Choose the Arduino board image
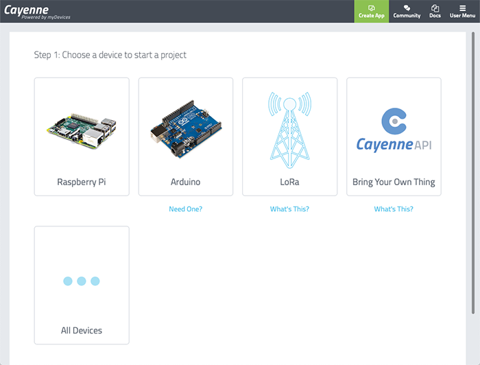The height and width of the screenshot is (365, 480). coord(186,128)
